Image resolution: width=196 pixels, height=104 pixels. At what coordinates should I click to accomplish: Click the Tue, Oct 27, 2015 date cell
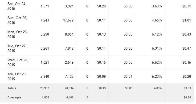pos(17,49)
